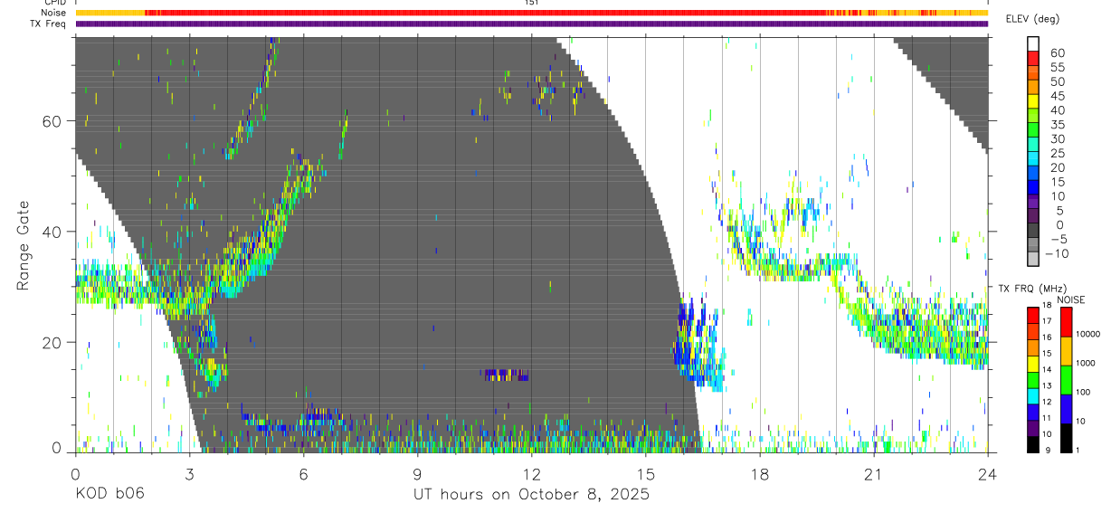
Task: Click the green swatch in TX FRQ legend
Action: [x=1033, y=380]
